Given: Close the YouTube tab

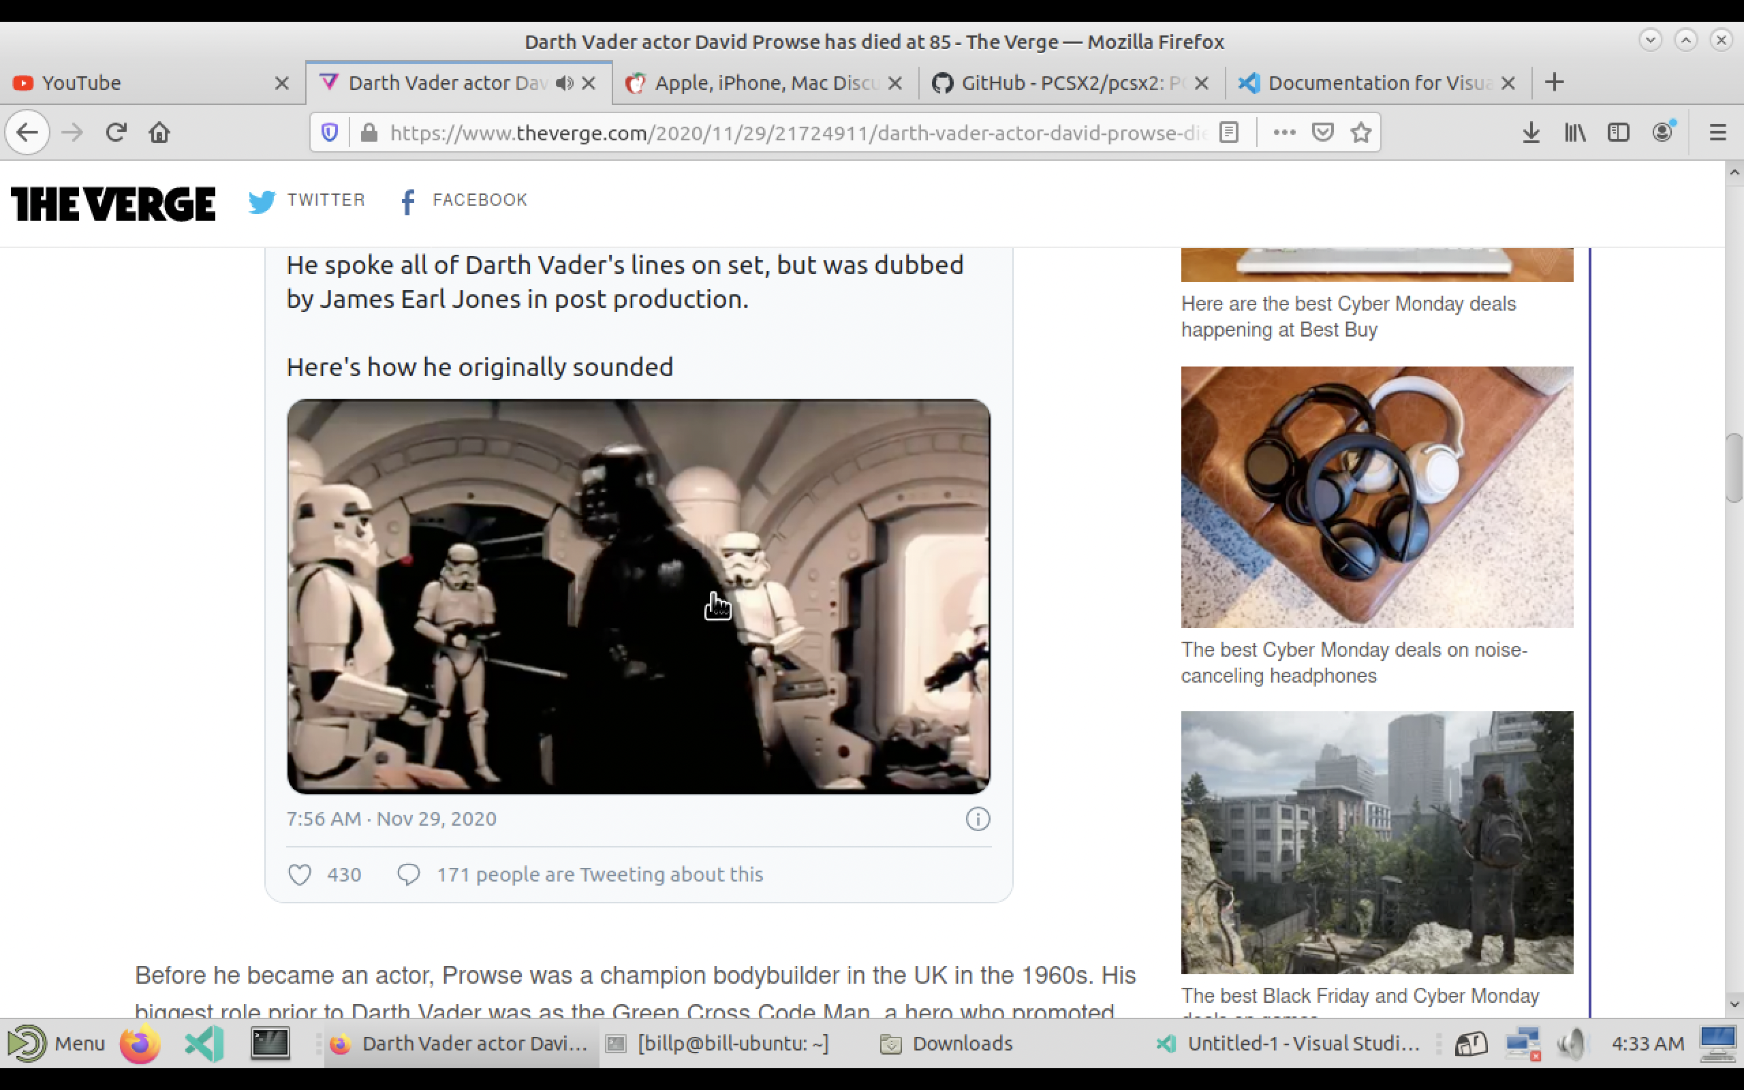Looking at the screenshot, I should 282,83.
